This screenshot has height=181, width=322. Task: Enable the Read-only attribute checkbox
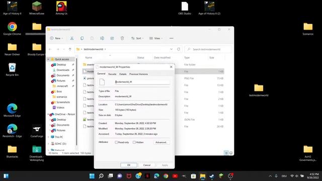coord(116,142)
